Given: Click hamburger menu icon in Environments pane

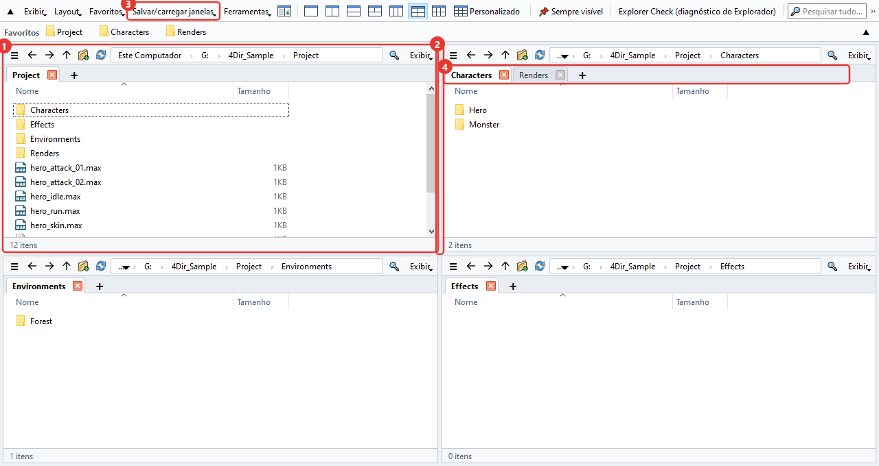Looking at the screenshot, I should [x=14, y=267].
